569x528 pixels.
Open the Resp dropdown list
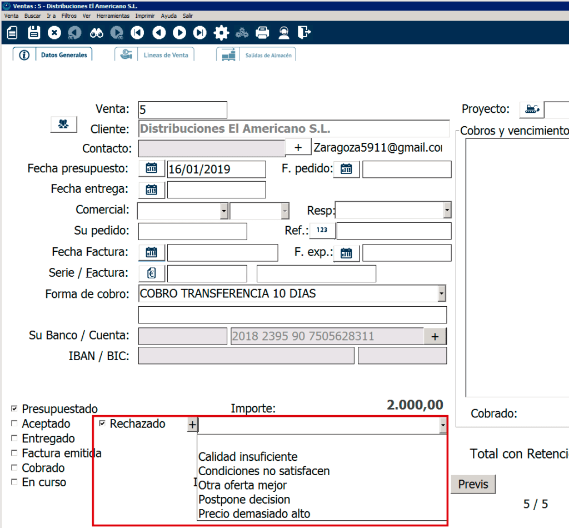point(447,211)
